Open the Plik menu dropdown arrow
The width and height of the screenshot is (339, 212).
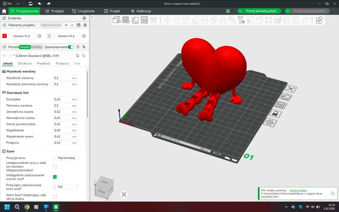tap(18, 4)
